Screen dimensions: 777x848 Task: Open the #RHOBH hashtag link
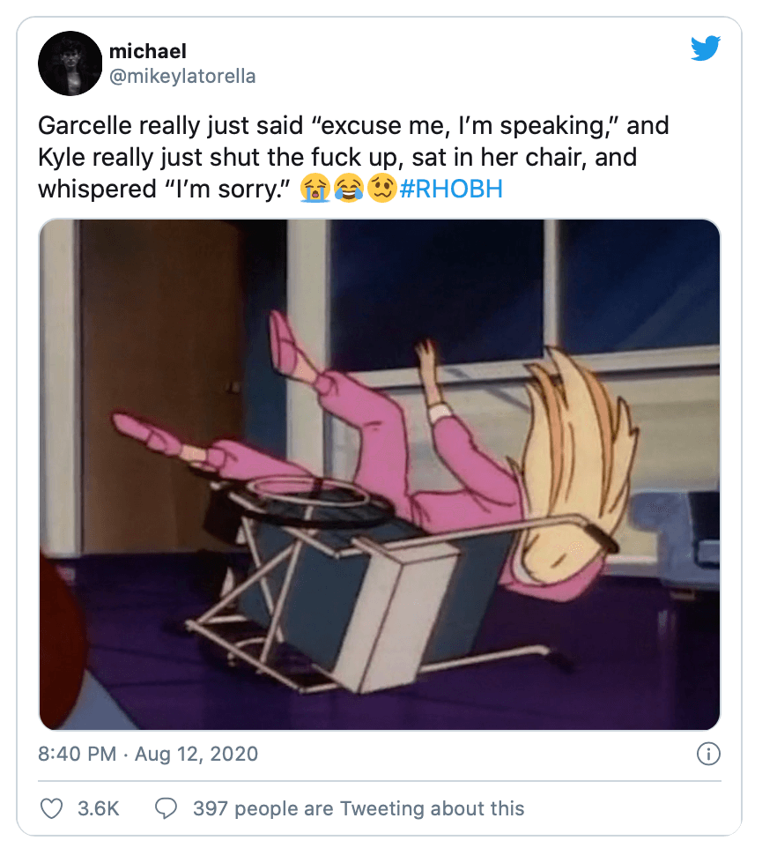[450, 189]
